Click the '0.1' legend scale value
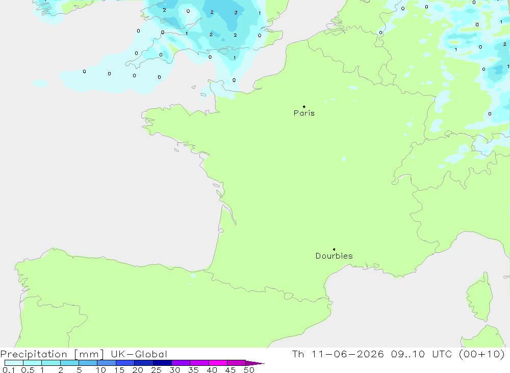This screenshot has width=510, height=373. (9, 370)
